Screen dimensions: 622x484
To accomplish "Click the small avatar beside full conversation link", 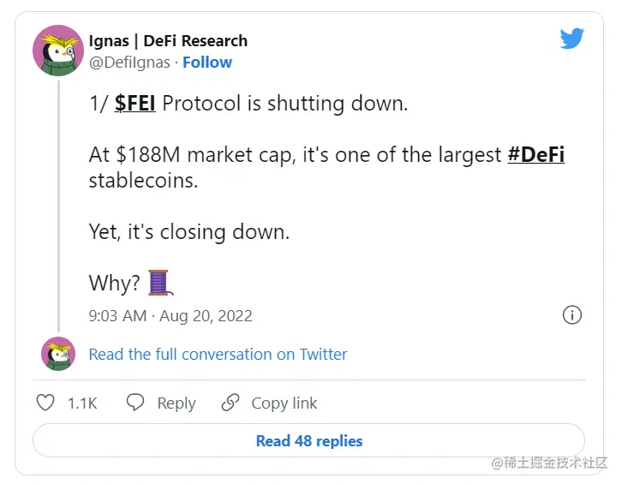I will pos(59,354).
